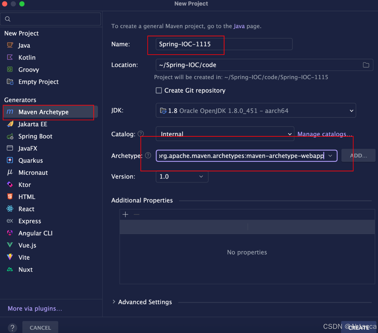
Task: Select the Empty Project row label
Action: (x=39, y=82)
